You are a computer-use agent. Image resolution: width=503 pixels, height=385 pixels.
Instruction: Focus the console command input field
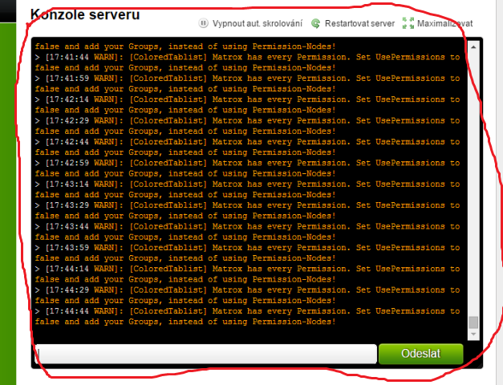click(x=205, y=354)
